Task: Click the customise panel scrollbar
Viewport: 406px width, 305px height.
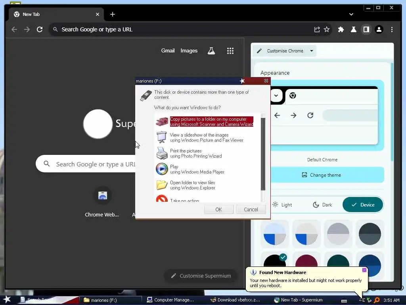Action: (392, 112)
